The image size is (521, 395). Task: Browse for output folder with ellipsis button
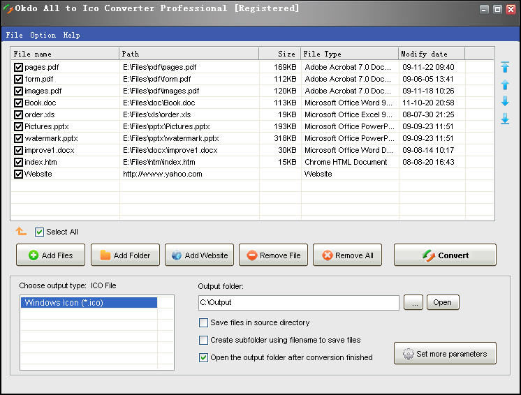pyautogui.click(x=413, y=303)
